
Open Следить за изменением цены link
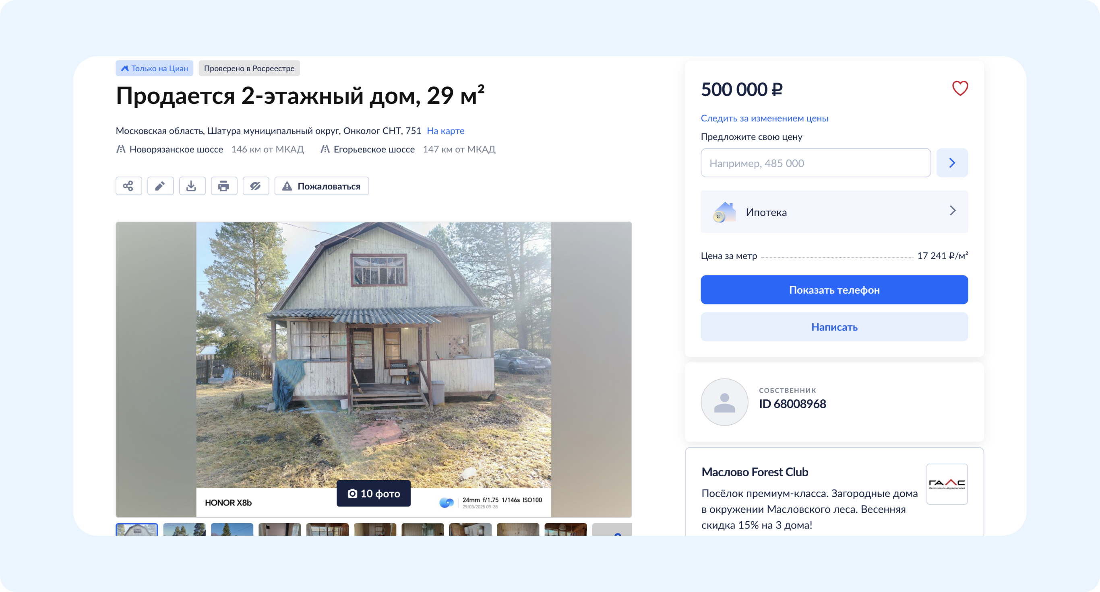click(x=764, y=118)
